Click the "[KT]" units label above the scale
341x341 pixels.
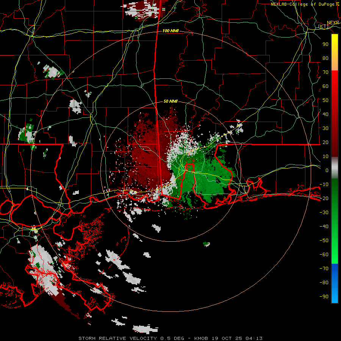(x=324, y=27)
